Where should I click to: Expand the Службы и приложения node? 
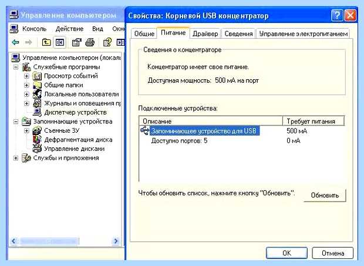16,158
